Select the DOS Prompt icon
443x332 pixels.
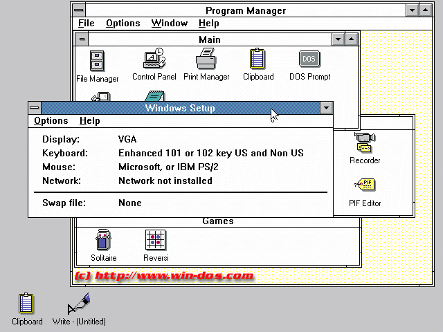coord(309,60)
